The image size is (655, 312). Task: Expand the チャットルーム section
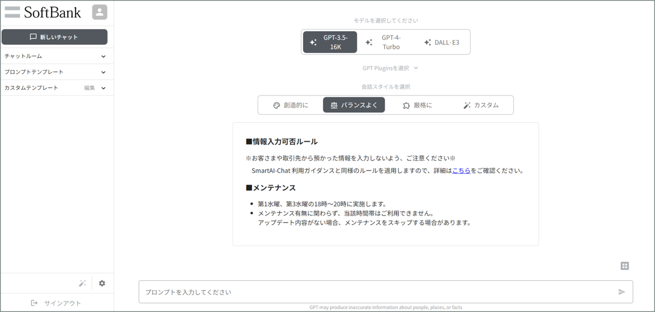point(57,56)
